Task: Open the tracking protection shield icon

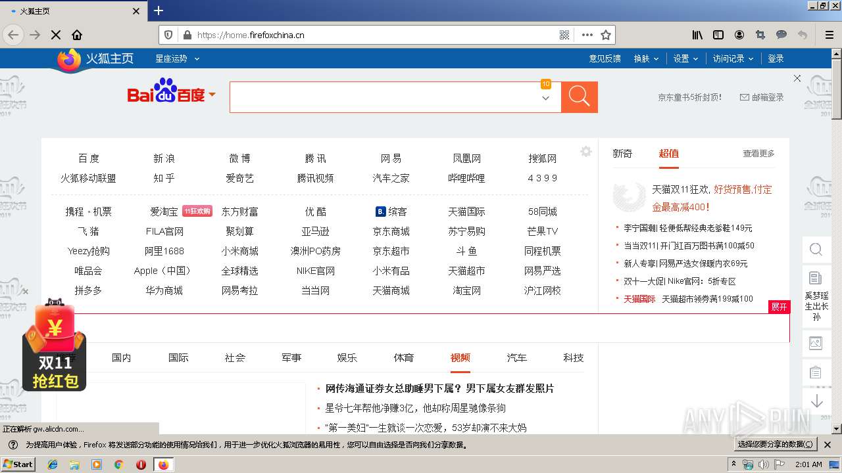Action: click(x=168, y=35)
